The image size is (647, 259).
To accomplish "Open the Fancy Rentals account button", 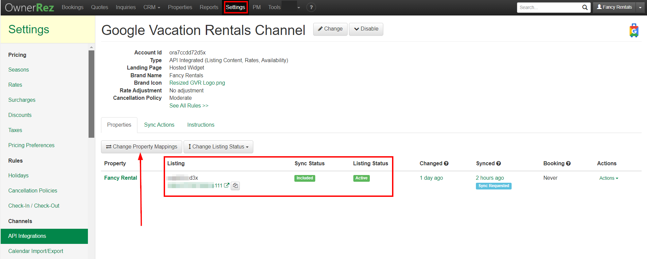I will [x=614, y=7].
